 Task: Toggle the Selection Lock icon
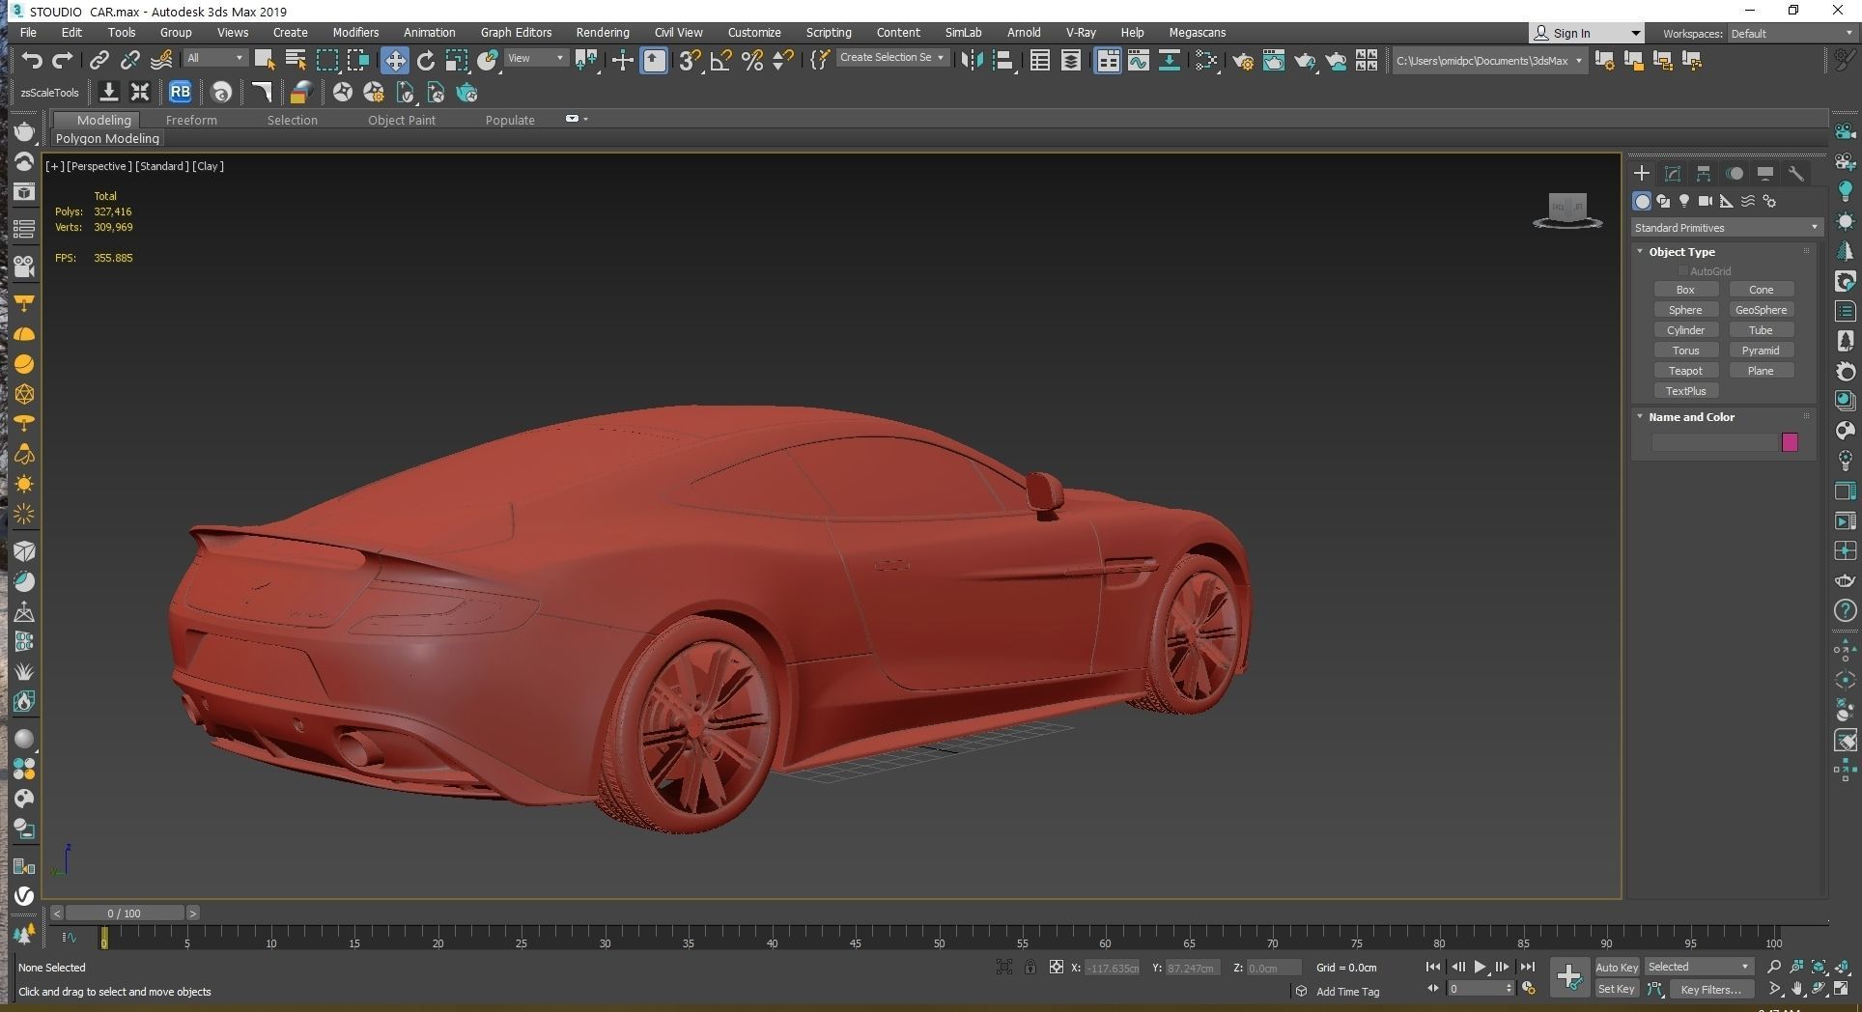point(1030,967)
